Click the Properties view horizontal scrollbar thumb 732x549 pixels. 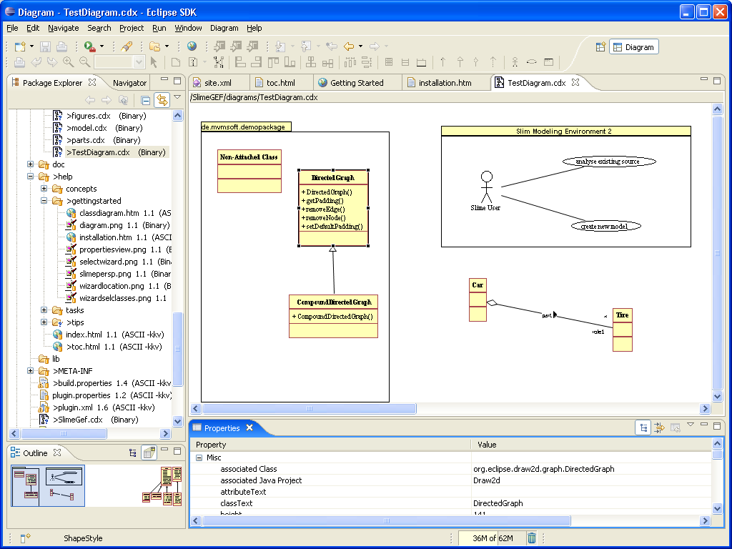tap(386, 520)
